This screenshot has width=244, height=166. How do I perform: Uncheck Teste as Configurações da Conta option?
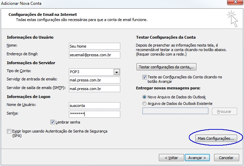[x=144, y=77]
